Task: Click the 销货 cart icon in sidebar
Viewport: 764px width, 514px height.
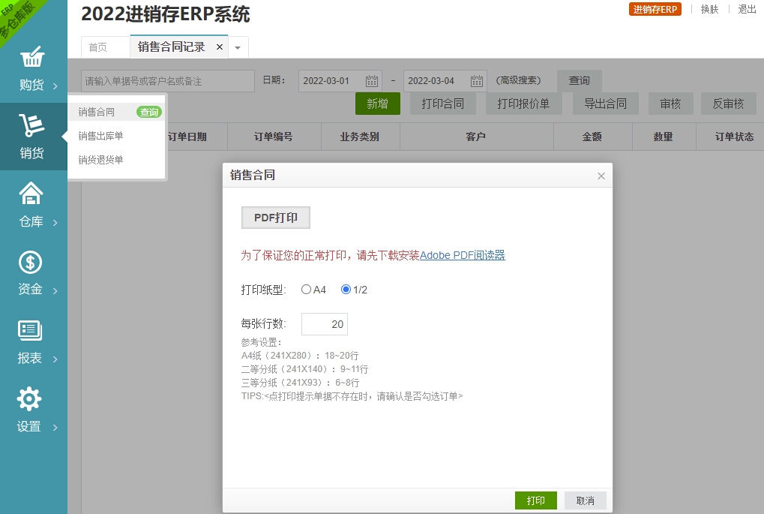Action: point(31,126)
